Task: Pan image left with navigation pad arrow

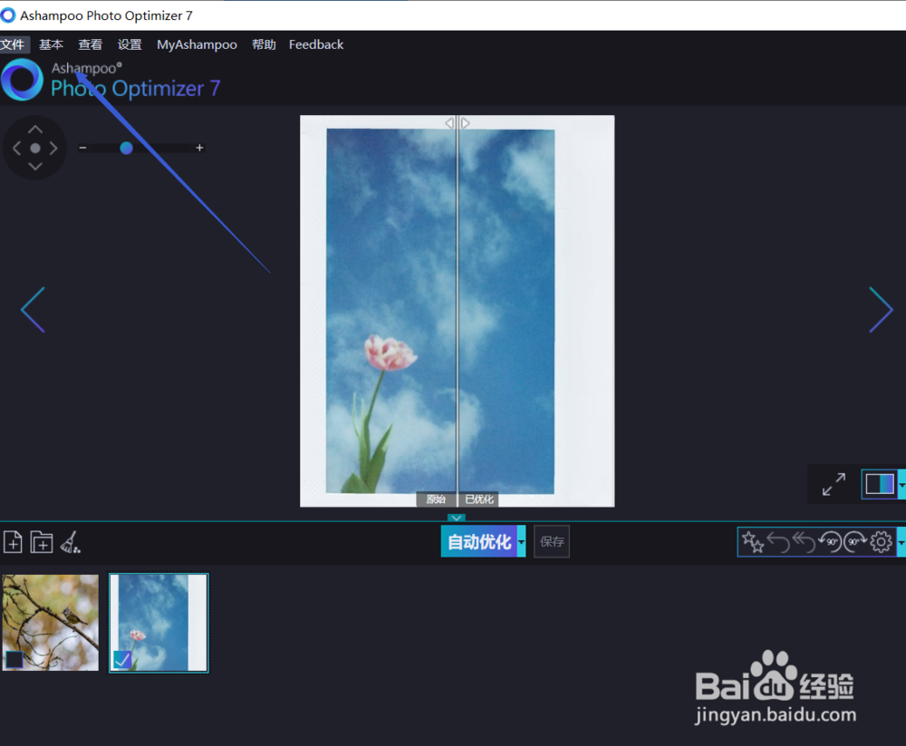Action: pos(16,148)
